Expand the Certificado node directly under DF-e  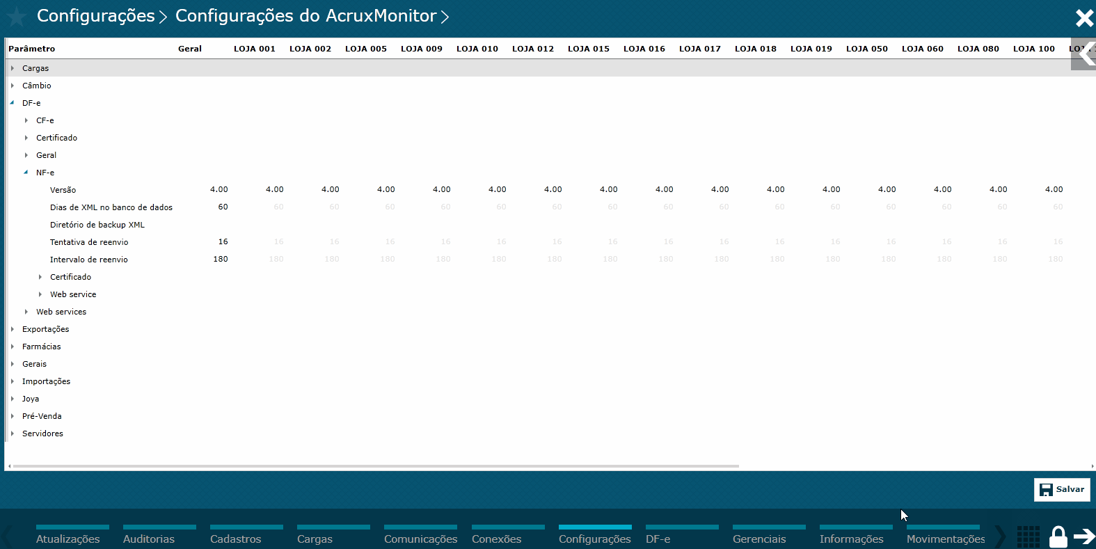pyautogui.click(x=26, y=138)
